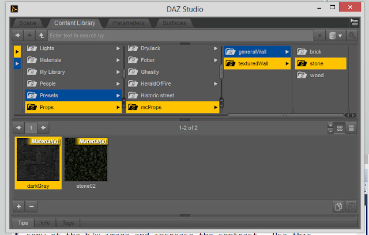Select the Content Library tab
The height and width of the screenshot is (235, 369).
tap(74, 23)
